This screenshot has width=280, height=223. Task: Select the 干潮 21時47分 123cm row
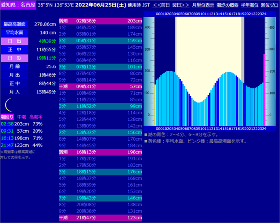[x=100, y=218]
